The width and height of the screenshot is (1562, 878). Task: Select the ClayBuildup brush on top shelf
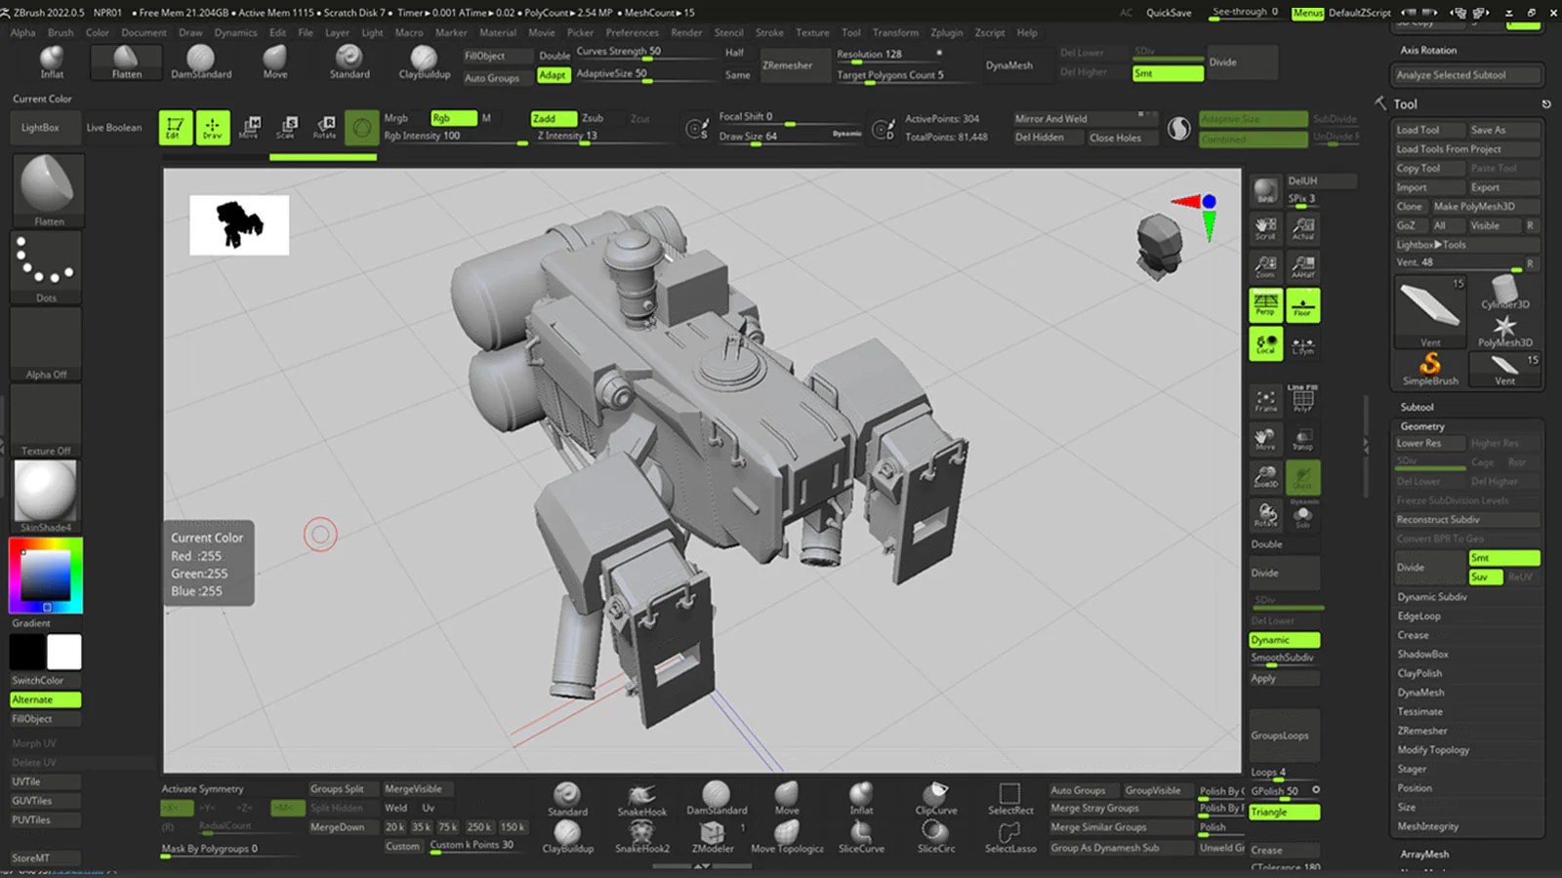(424, 60)
